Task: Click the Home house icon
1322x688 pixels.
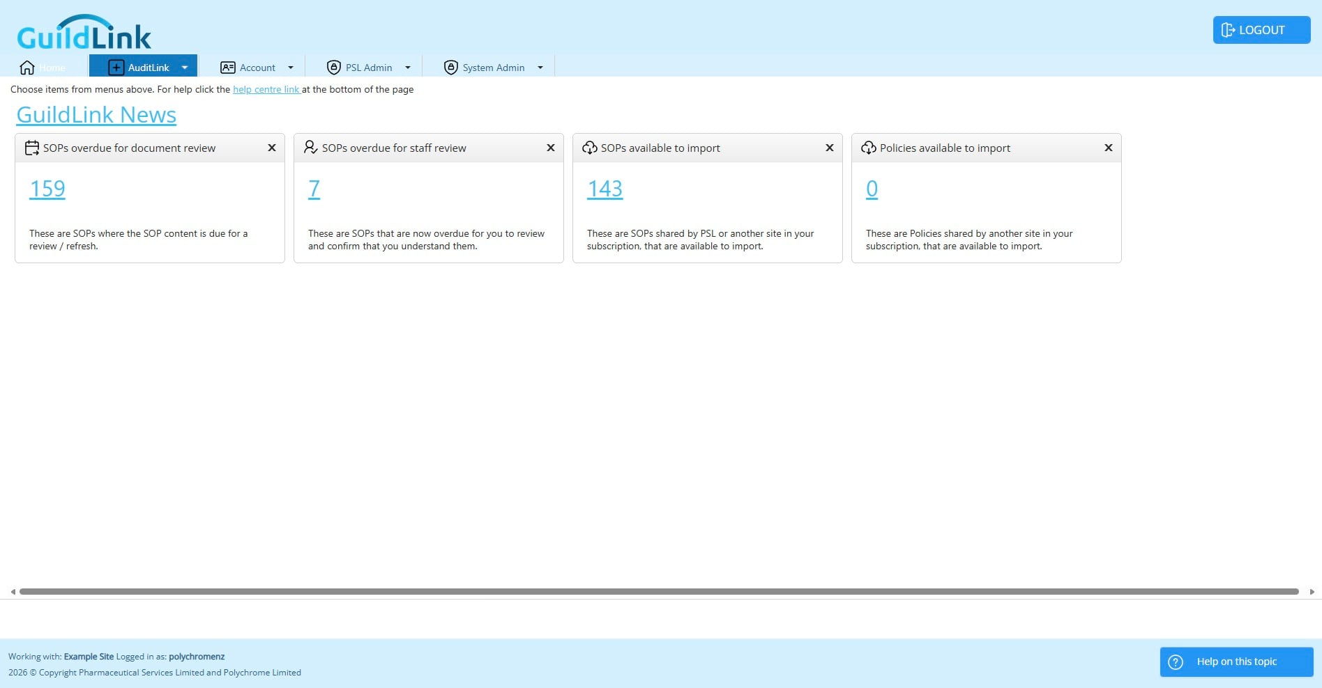Action: click(27, 68)
